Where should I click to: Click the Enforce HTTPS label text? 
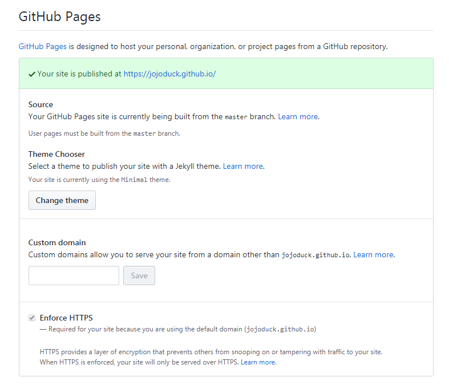pos(66,318)
